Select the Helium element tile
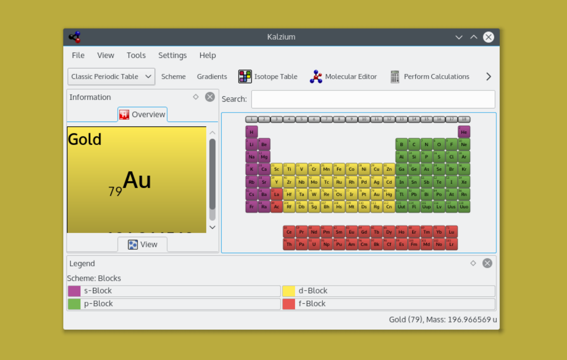 tap(464, 132)
